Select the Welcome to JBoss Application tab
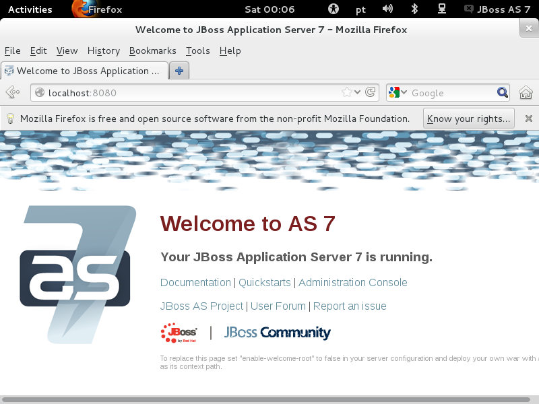This screenshot has width=539, height=404. pyautogui.click(x=85, y=71)
